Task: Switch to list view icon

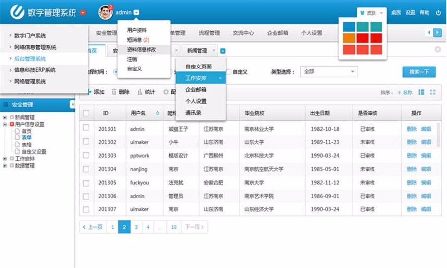Action: pyautogui.click(x=421, y=92)
